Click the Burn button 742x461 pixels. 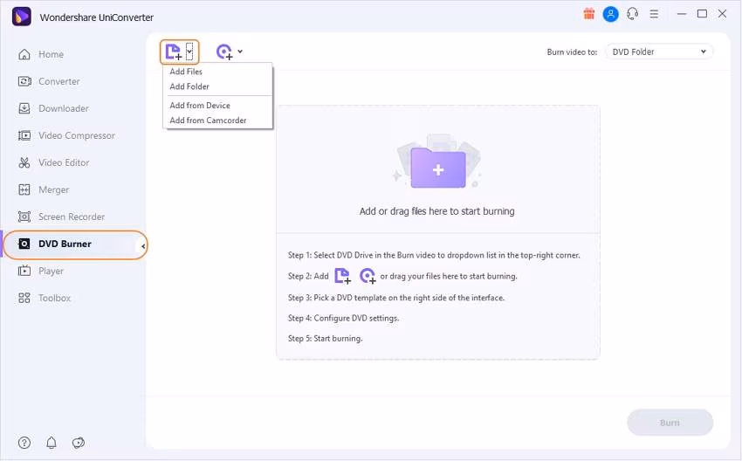[x=670, y=423]
